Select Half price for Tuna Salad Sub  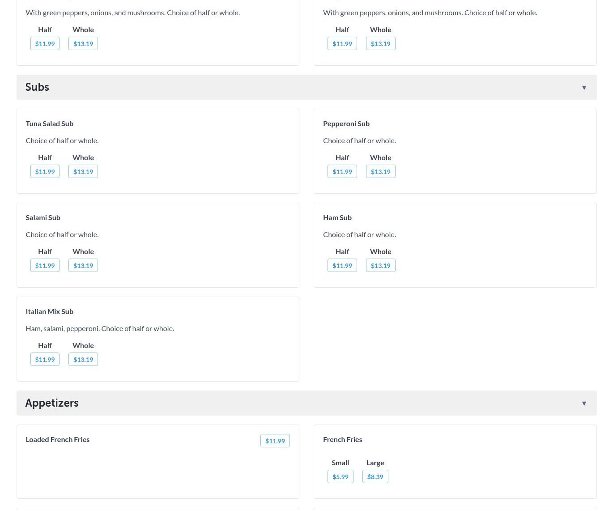[x=45, y=171]
